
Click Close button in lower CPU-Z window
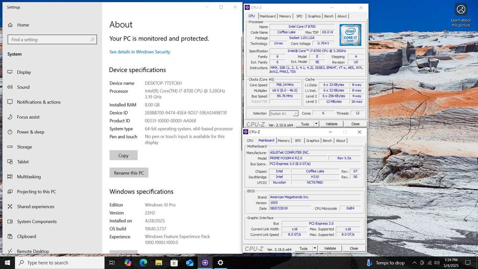pyautogui.click(x=354, y=248)
